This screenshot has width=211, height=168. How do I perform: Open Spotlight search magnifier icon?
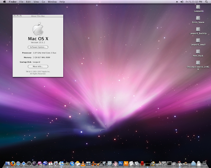pos(206,2)
